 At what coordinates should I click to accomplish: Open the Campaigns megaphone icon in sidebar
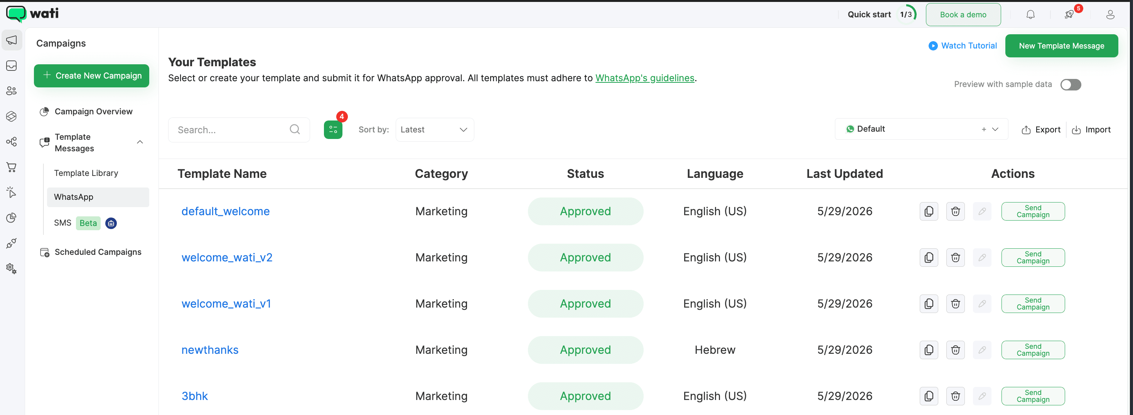(12, 40)
